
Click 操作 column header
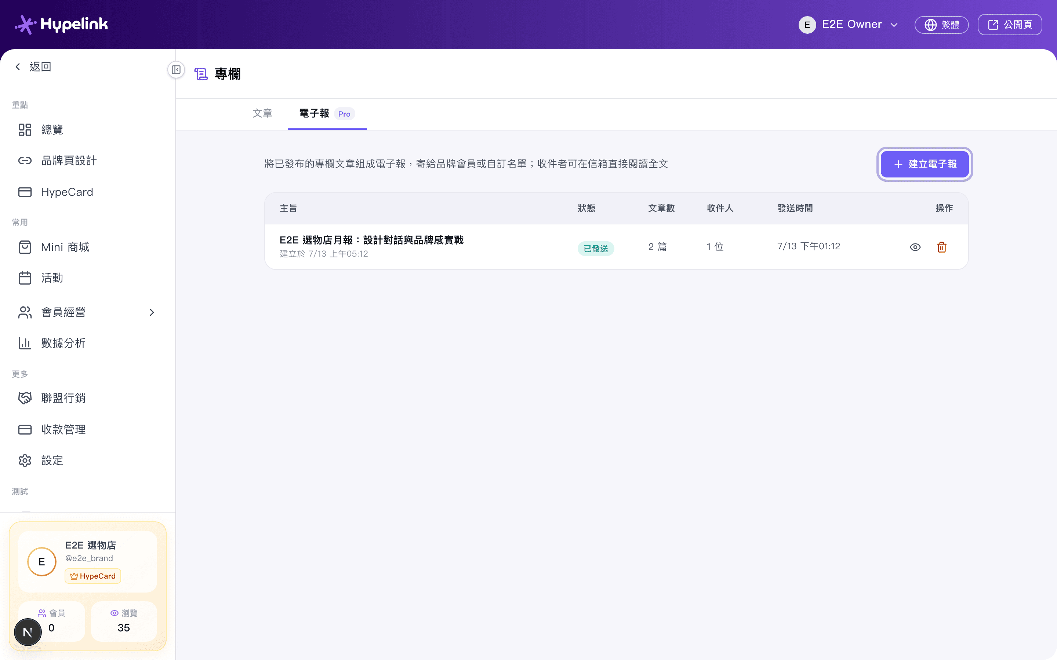tap(944, 208)
